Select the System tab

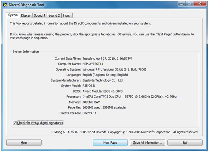coord(13,15)
